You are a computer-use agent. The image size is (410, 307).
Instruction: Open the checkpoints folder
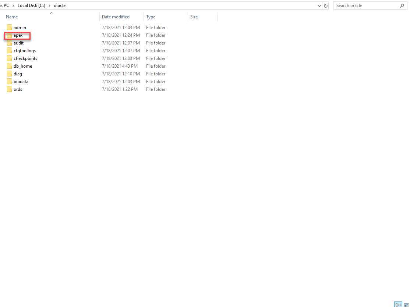pyautogui.click(x=26, y=58)
